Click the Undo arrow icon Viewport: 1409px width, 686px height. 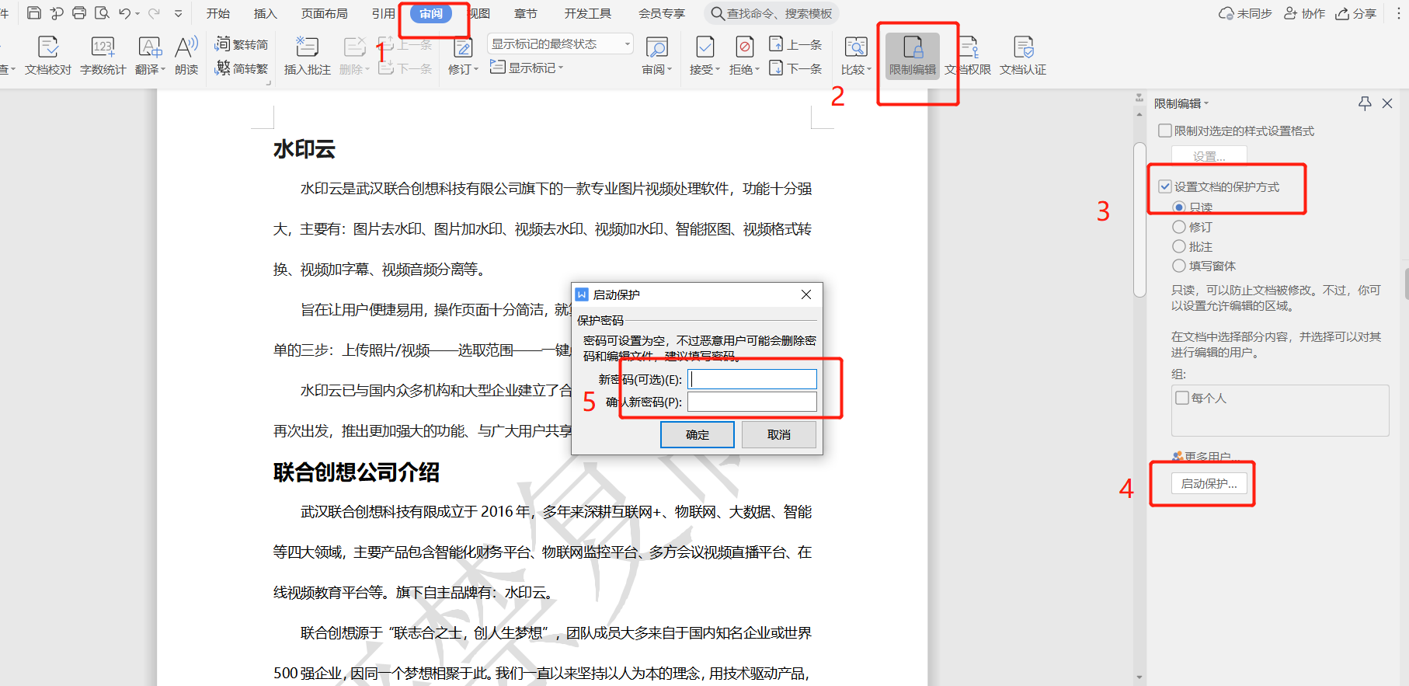point(124,13)
